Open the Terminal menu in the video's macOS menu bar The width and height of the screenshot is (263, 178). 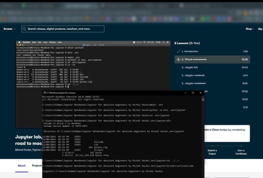(26, 42)
